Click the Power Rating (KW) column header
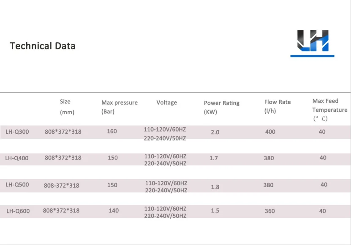Screen dimensions: 351x245 tap(221, 108)
